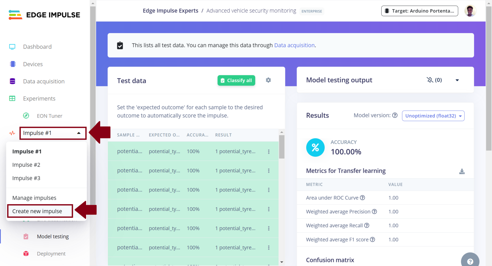Screen dimensions: 492x266
Task: Open the Dashboard sidebar link
Action: [37, 47]
